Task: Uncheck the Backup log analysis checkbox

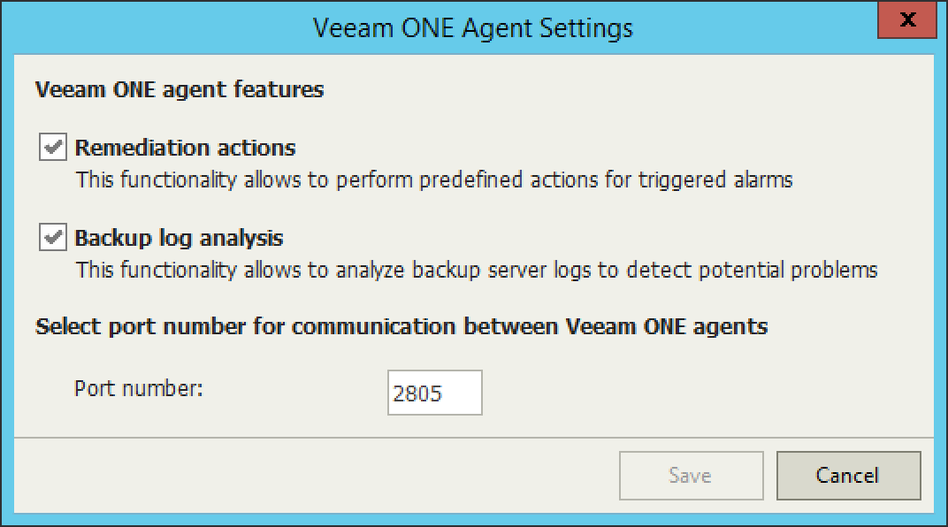Action: (53, 238)
